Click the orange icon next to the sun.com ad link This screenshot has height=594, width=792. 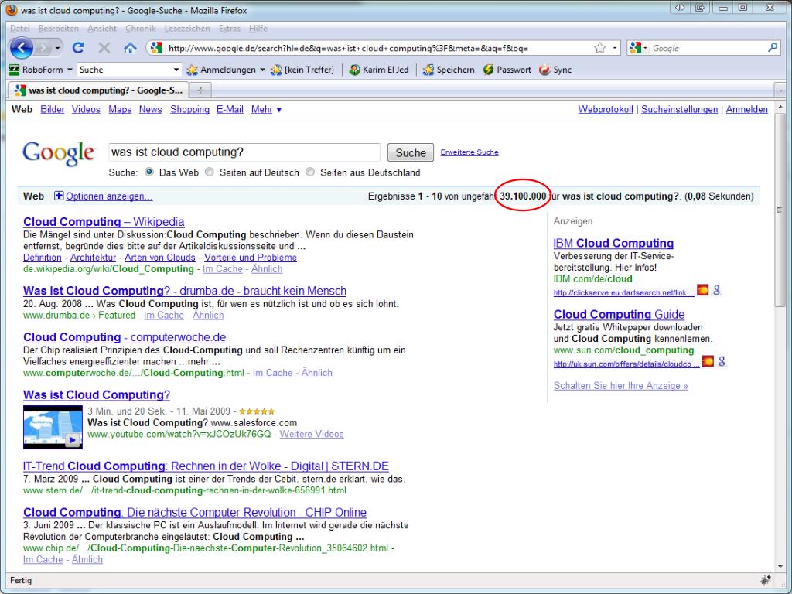coord(708,361)
